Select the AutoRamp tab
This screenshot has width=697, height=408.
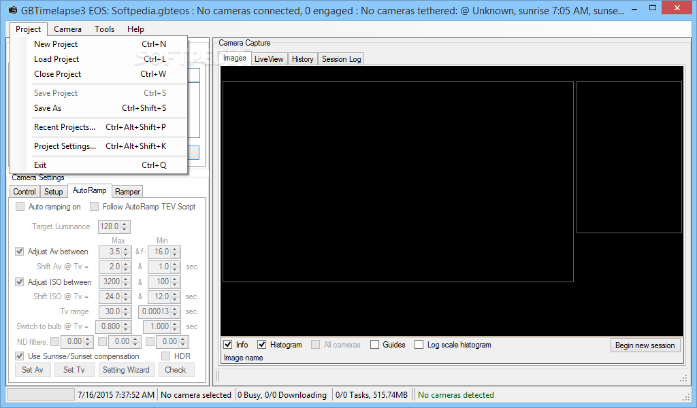(89, 190)
